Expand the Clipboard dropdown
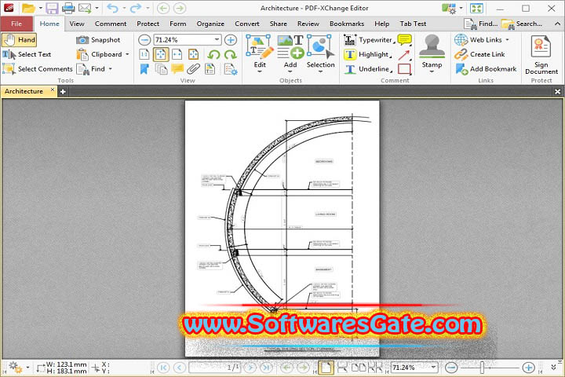This screenshot has height=377, width=565. pos(127,54)
